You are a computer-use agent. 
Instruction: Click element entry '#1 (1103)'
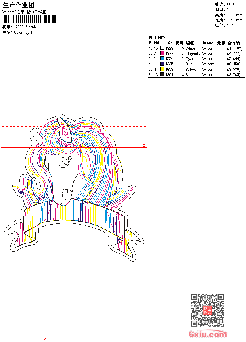pos(234,49)
